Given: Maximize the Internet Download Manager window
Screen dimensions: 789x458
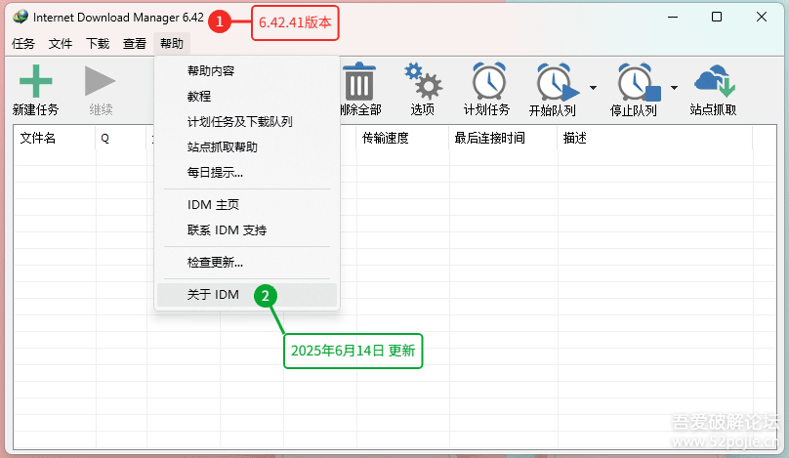Looking at the screenshot, I should click(x=717, y=18).
